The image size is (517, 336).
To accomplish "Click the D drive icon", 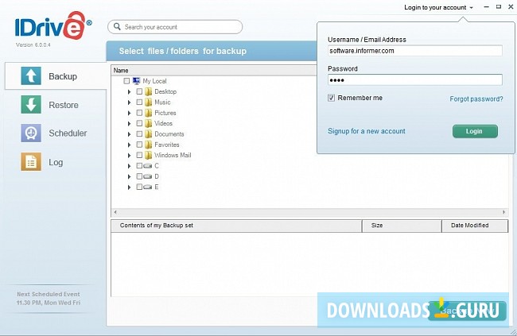I will point(148,176).
